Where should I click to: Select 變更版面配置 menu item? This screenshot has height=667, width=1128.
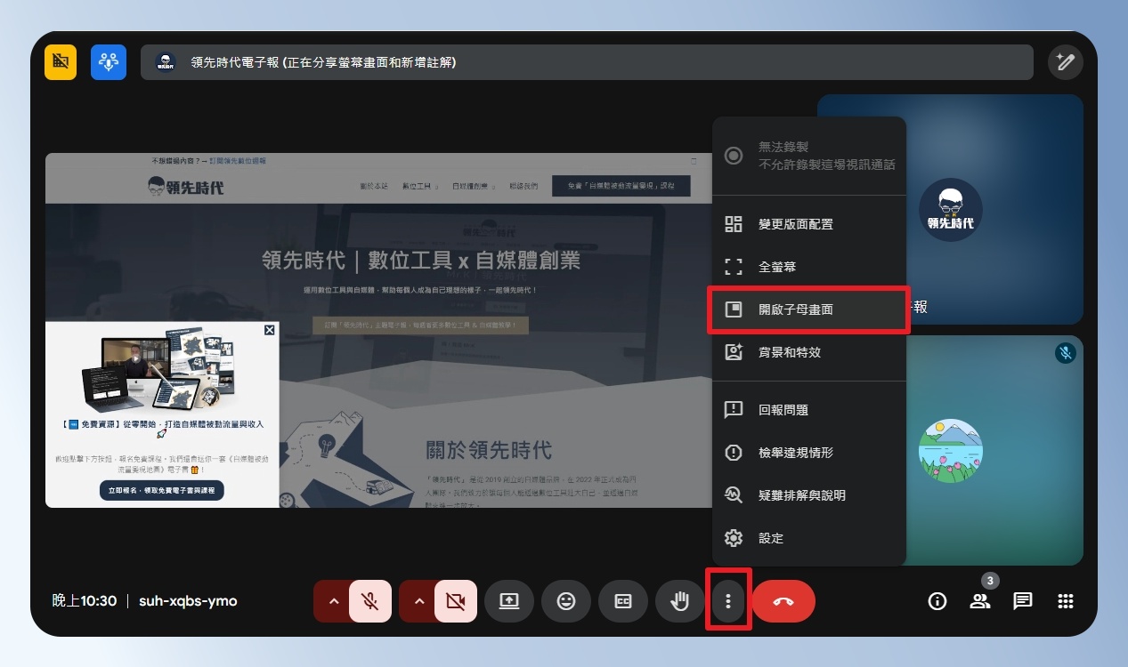coord(808,224)
